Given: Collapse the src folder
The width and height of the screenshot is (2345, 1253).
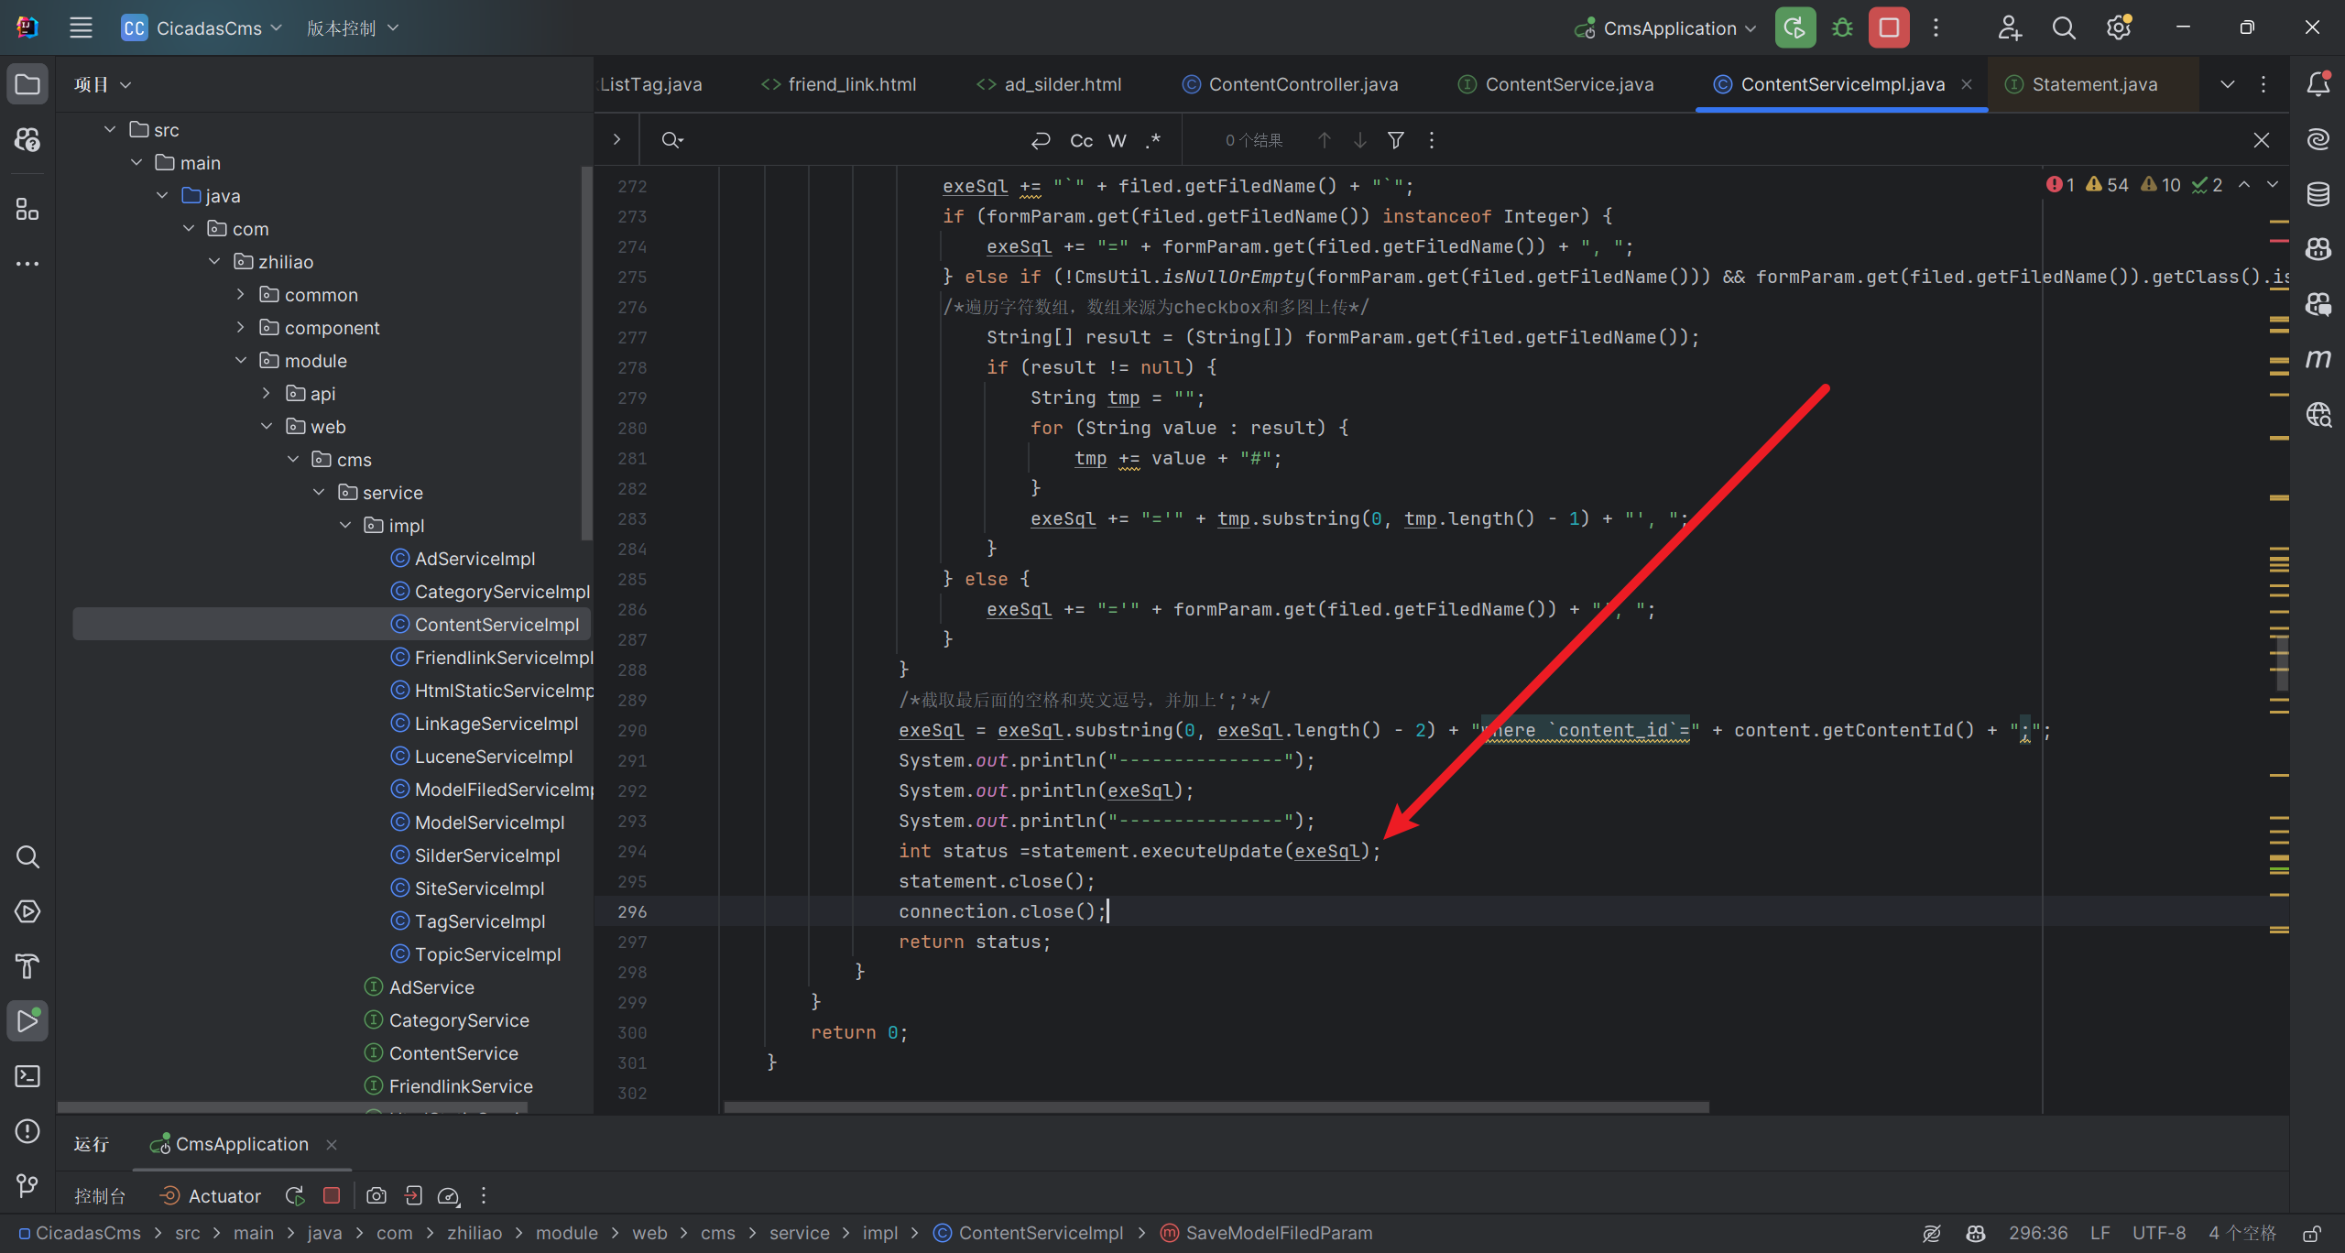Looking at the screenshot, I should tap(110, 129).
